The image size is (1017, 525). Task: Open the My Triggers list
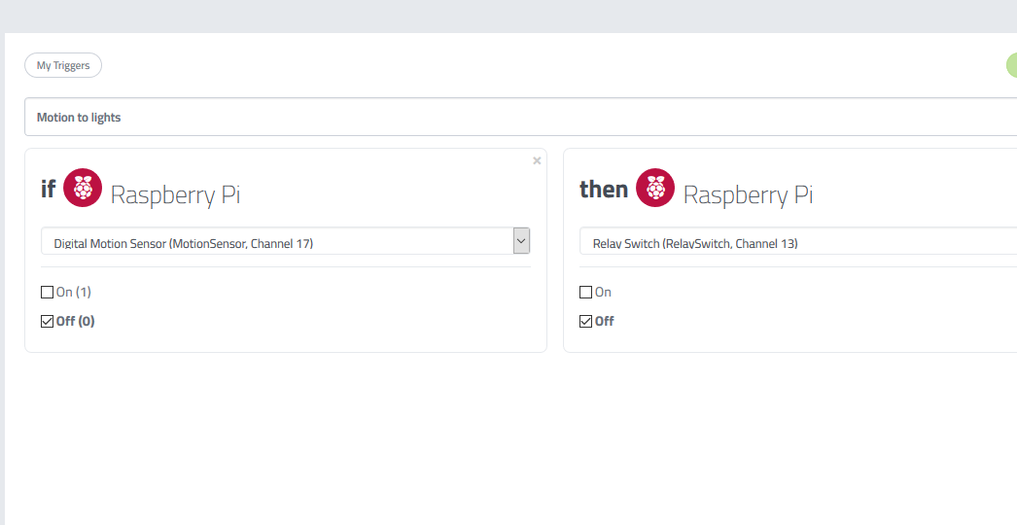pos(63,65)
